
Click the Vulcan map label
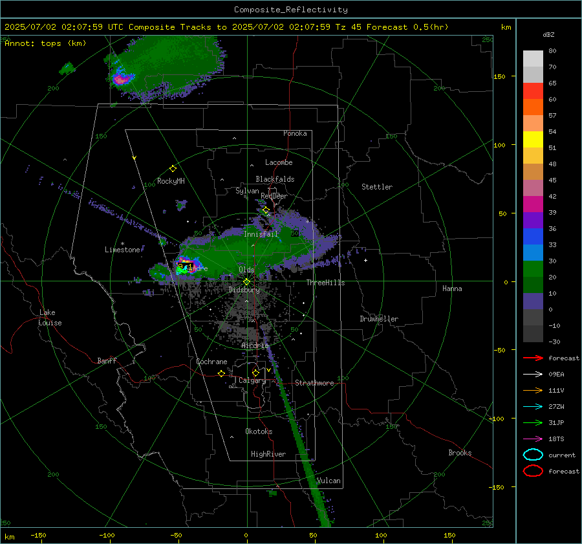(329, 481)
